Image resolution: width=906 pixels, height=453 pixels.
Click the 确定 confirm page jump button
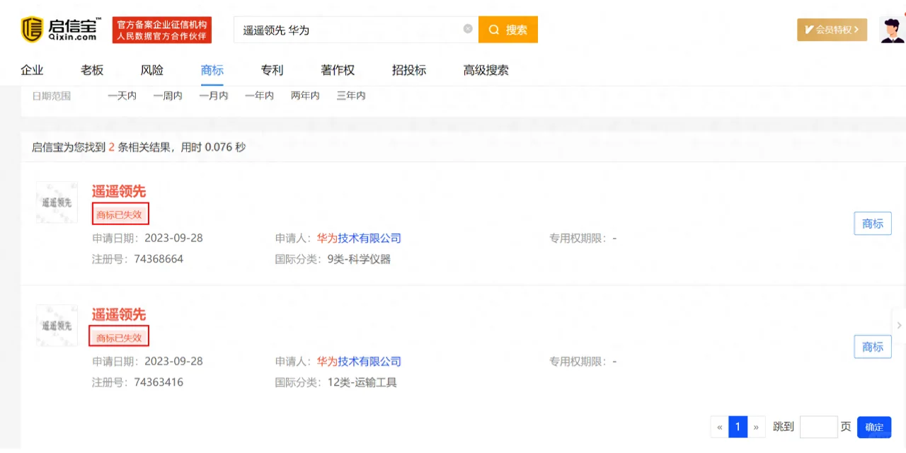[874, 427]
